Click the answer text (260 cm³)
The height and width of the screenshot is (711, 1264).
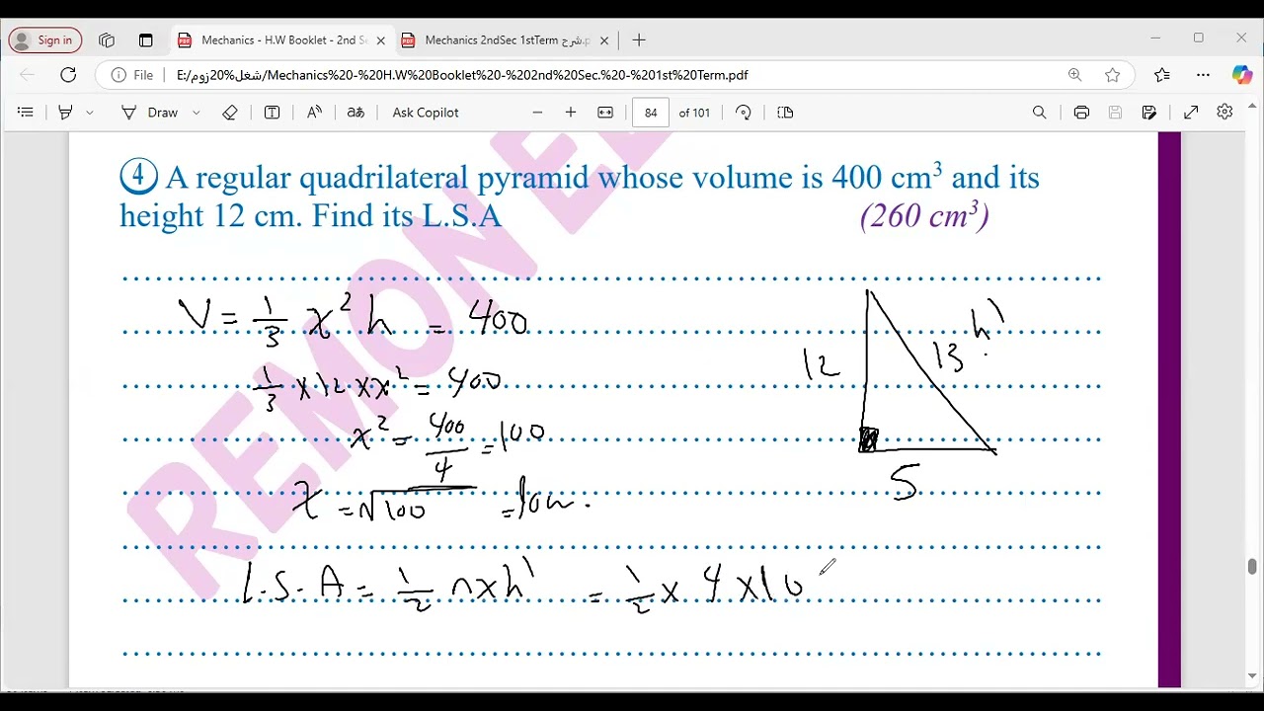[x=924, y=215]
